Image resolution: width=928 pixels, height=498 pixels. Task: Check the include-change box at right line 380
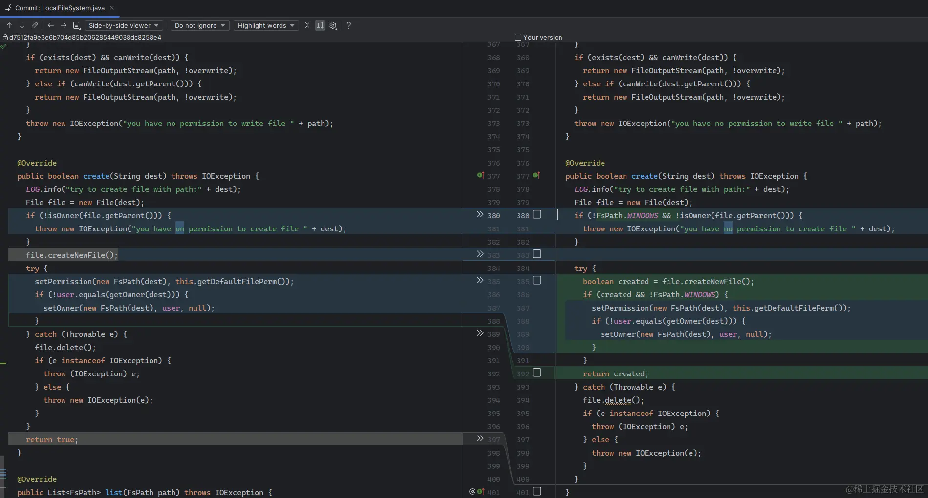point(537,214)
